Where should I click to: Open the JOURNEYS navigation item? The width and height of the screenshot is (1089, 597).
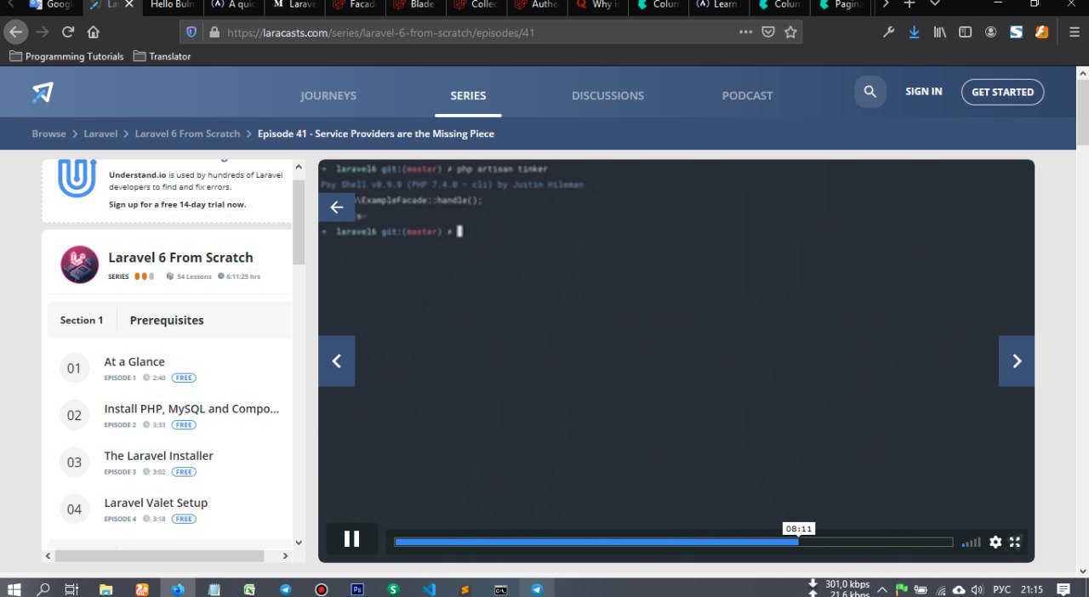tap(328, 95)
